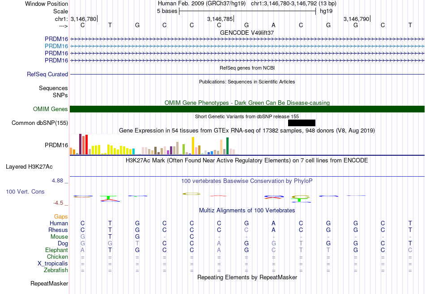
Task: Click 'Repeating Elements by RepeatMasker' title
Action: (x=247, y=277)
